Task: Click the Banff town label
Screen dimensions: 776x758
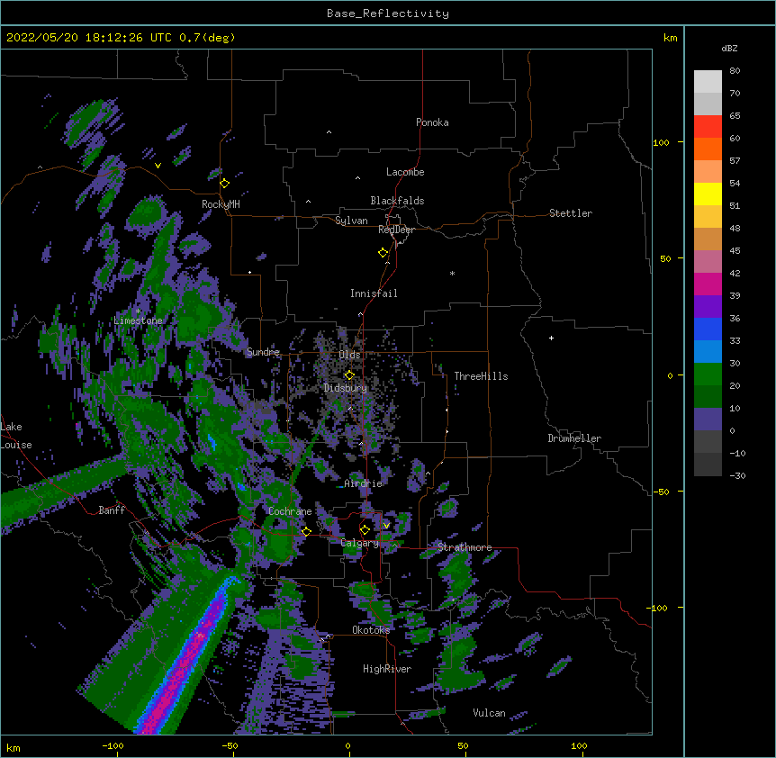Action: click(x=112, y=510)
